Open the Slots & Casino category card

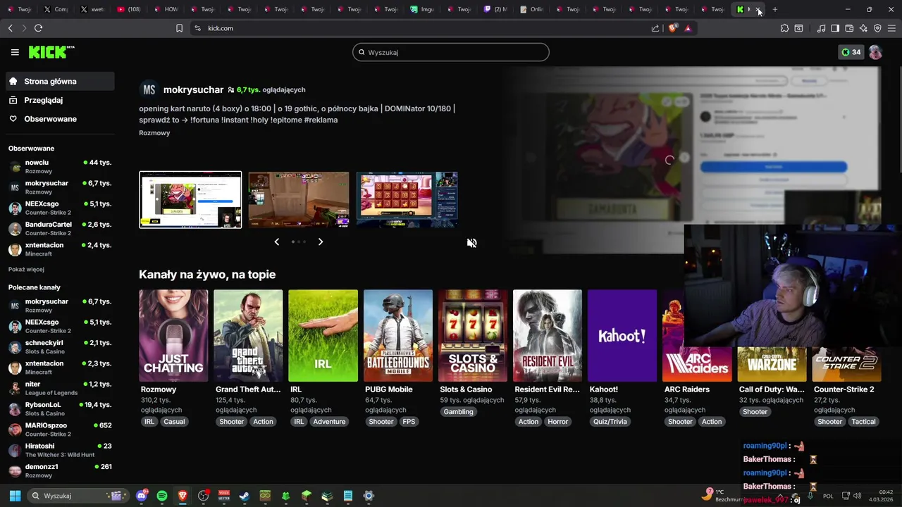coord(473,336)
